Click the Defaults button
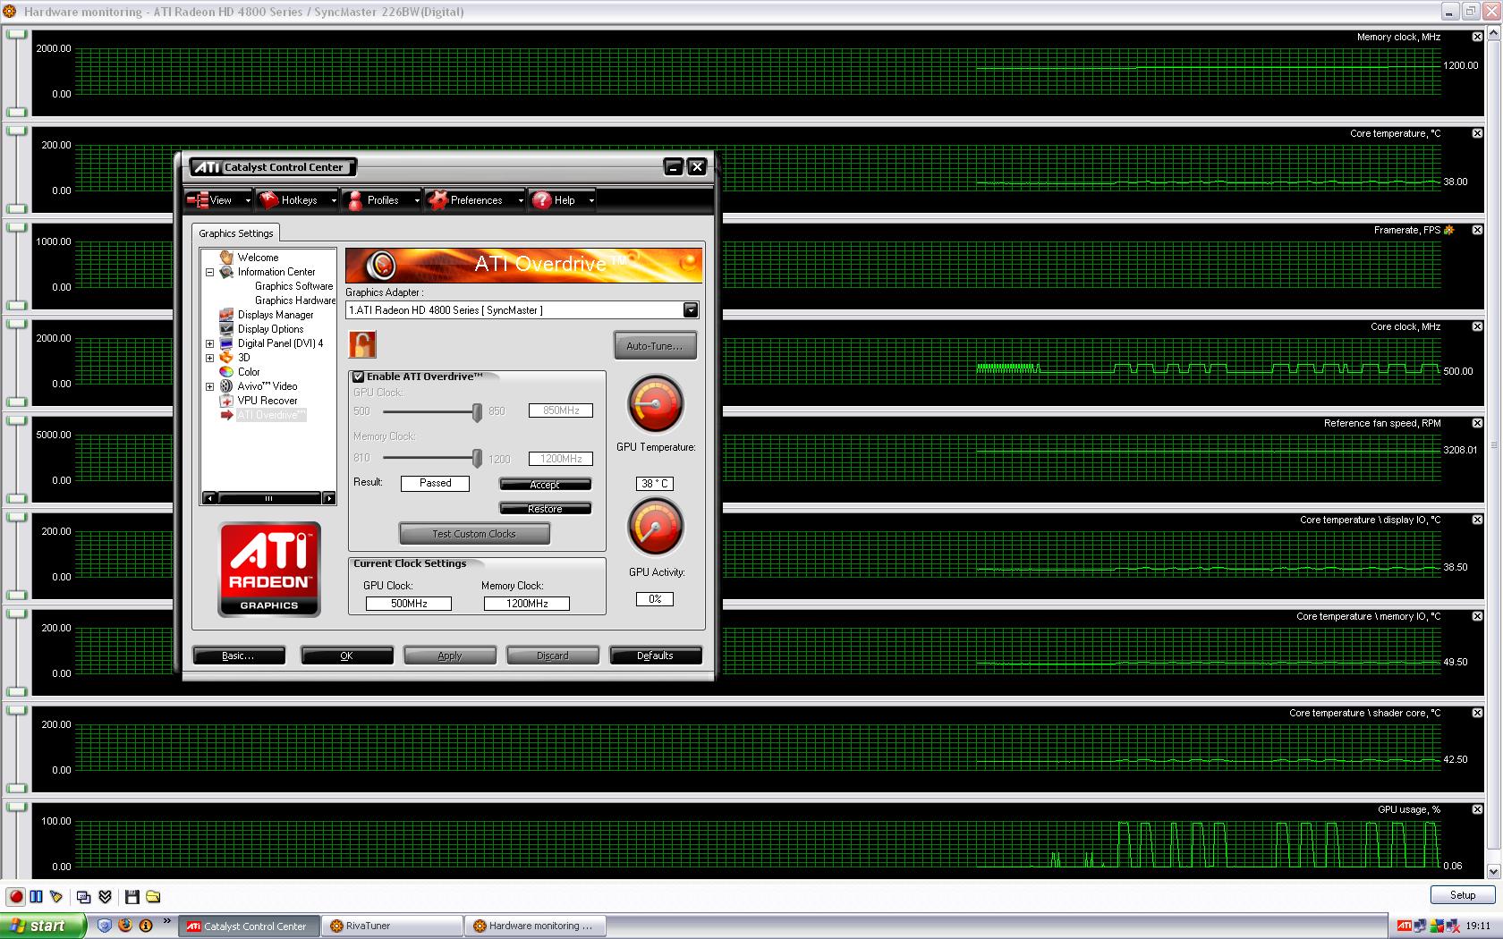Viewport: 1503px width, 939px height. click(655, 656)
